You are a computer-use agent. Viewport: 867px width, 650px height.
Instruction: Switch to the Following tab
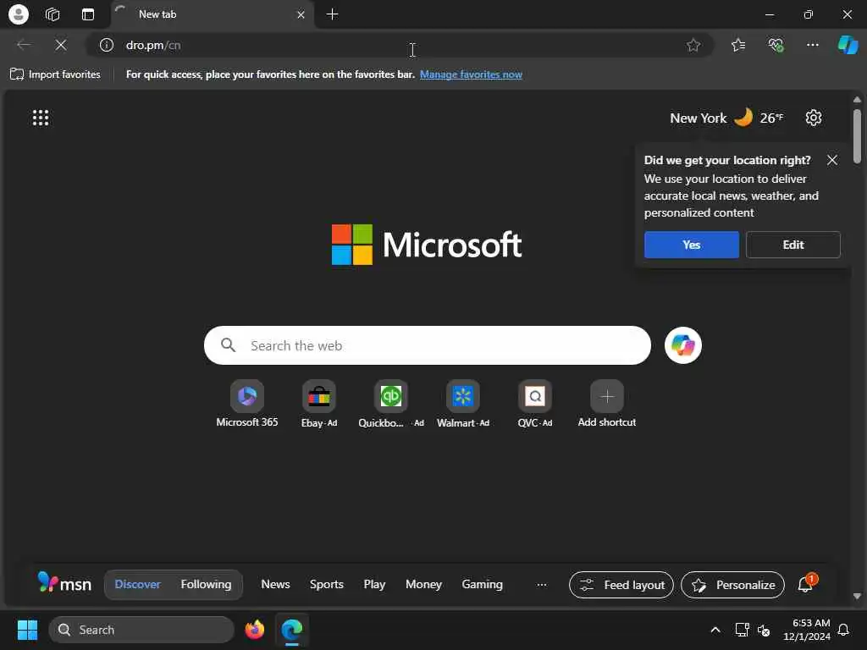pos(206,584)
